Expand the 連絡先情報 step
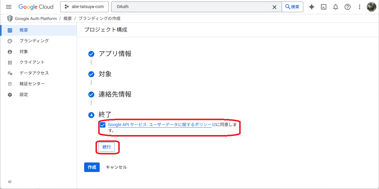 [115, 94]
